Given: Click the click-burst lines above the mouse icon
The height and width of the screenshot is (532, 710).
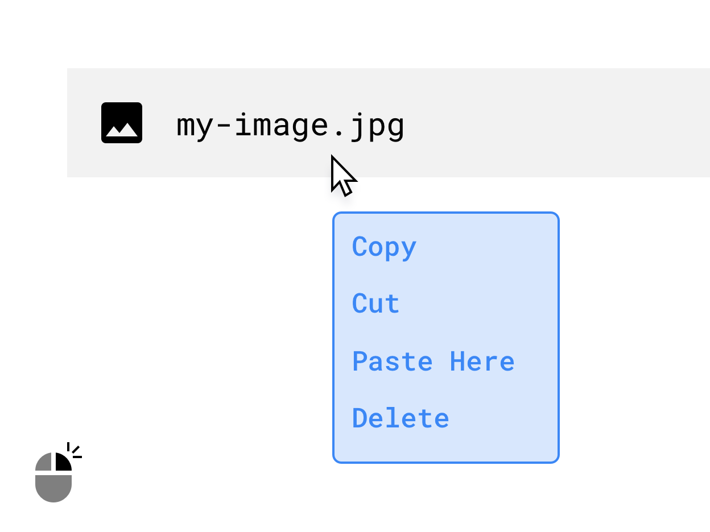Looking at the screenshot, I should pos(74,450).
